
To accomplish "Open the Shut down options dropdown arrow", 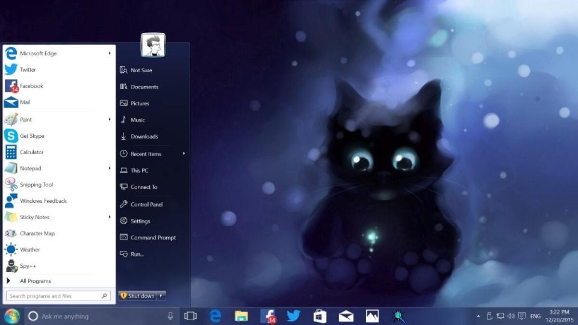I will (161, 296).
